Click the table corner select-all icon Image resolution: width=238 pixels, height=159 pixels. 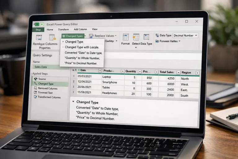(74, 70)
